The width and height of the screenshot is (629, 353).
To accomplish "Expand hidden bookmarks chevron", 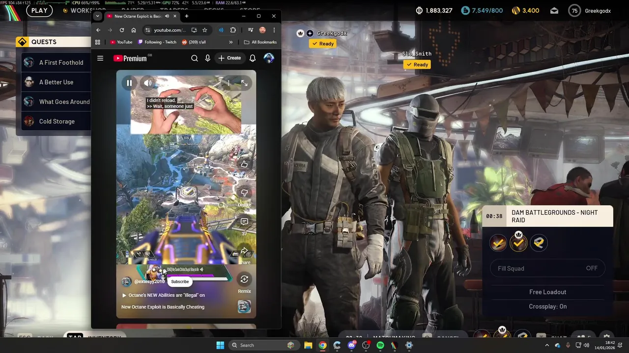I will coord(231,42).
